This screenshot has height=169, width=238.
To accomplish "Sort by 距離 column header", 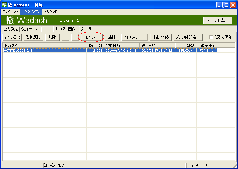I will (186, 45).
